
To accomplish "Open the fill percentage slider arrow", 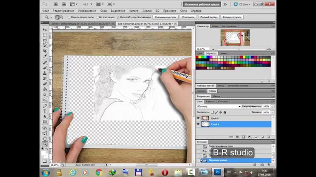I will [272, 112].
